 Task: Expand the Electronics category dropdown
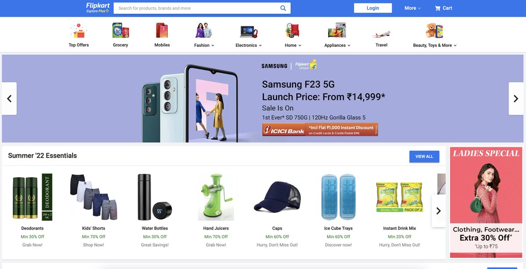pos(249,45)
